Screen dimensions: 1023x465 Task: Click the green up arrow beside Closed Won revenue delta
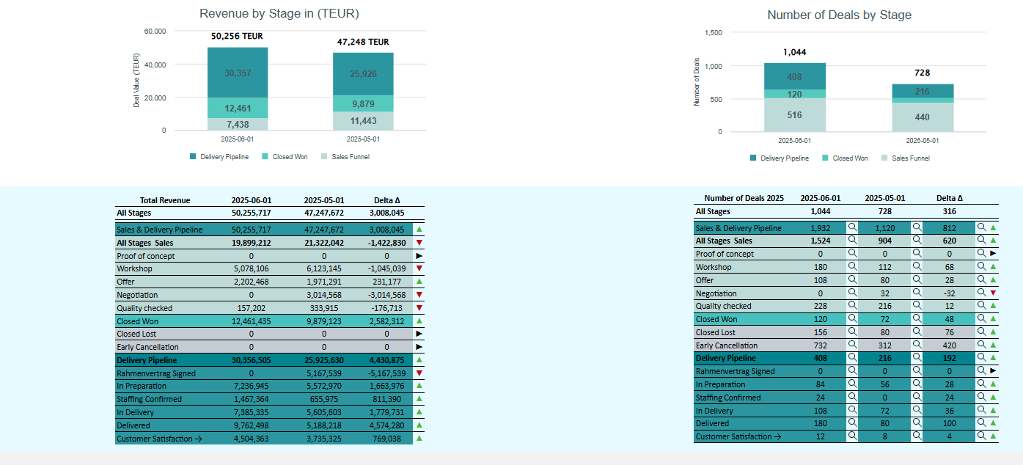click(x=419, y=321)
